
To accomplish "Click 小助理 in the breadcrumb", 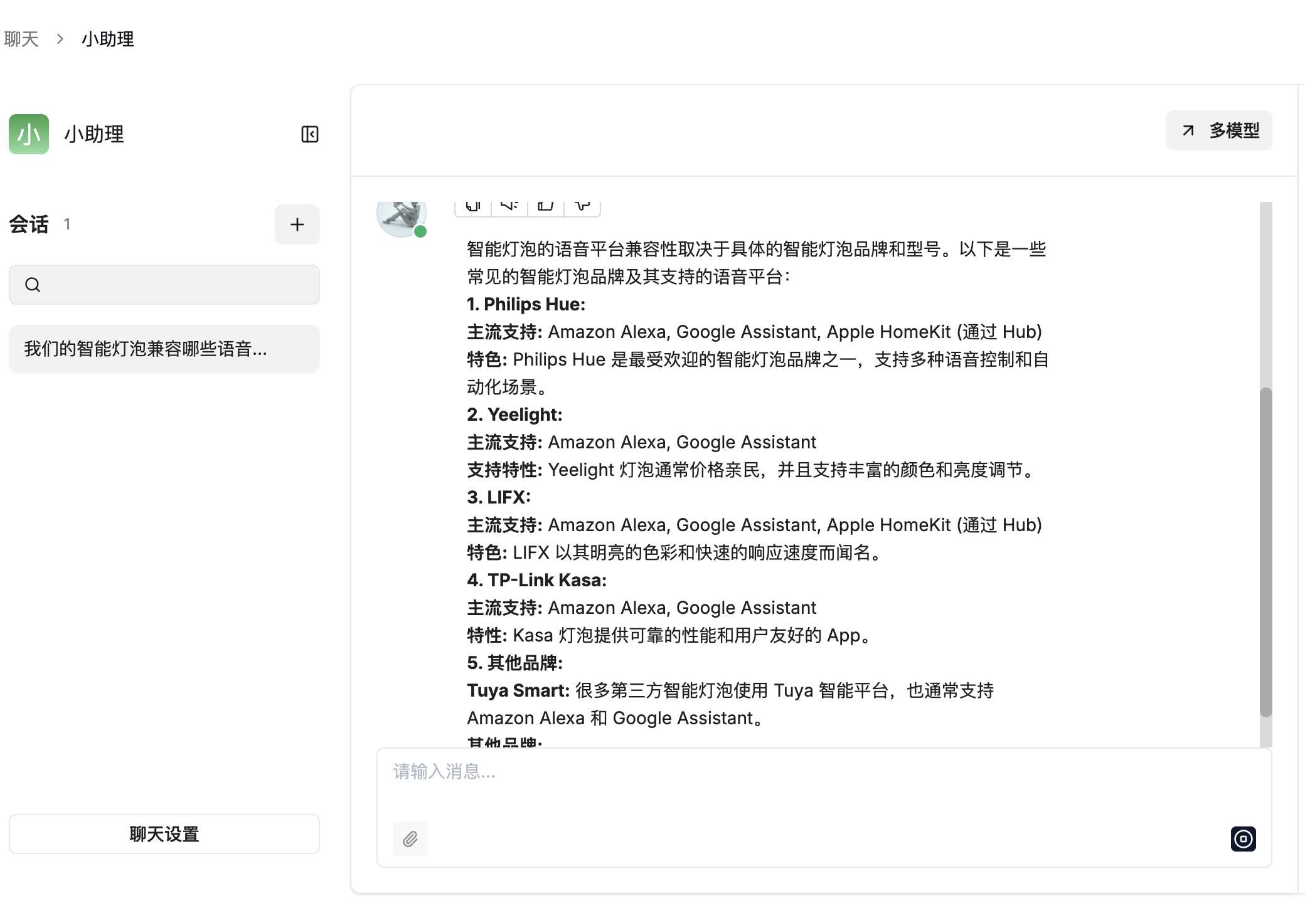I will tap(107, 39).
